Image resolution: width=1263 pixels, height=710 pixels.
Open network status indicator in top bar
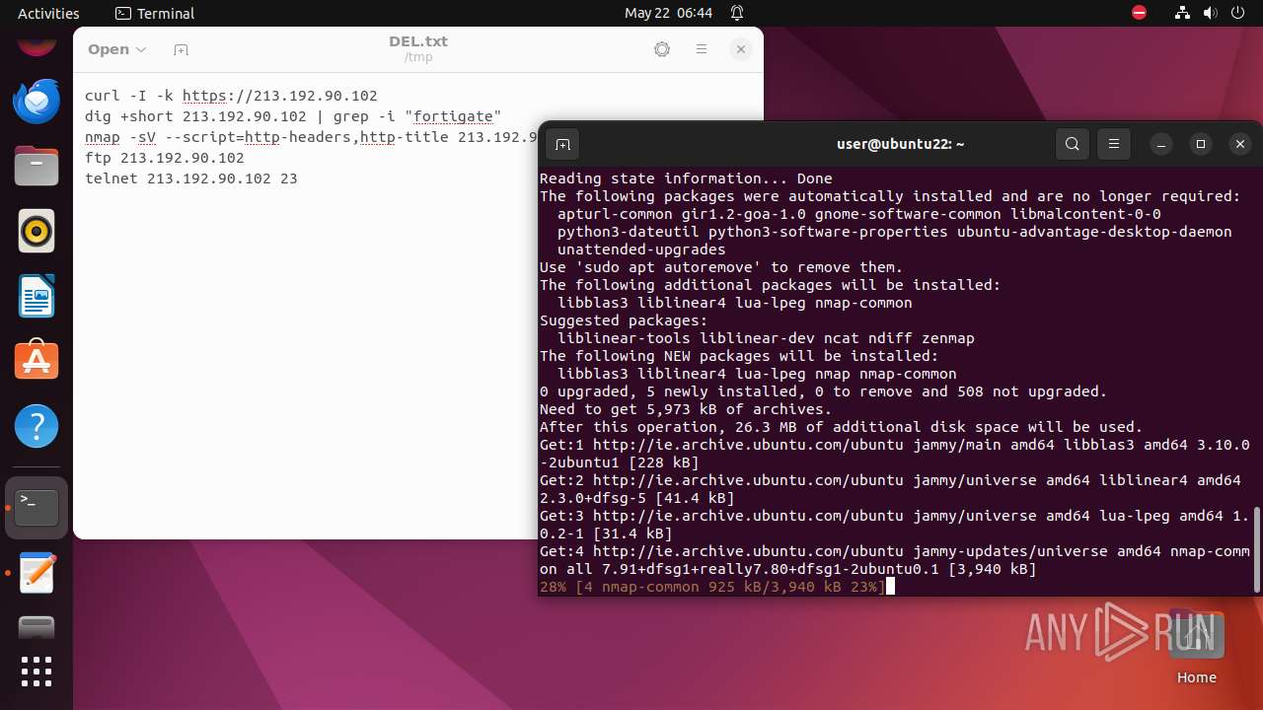1183,13
